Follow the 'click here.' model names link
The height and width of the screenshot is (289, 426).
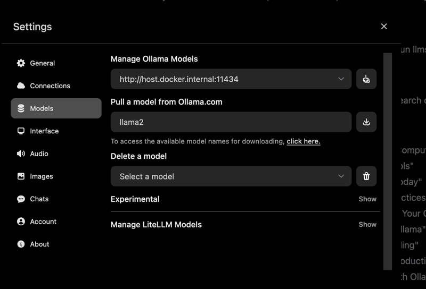304,141
